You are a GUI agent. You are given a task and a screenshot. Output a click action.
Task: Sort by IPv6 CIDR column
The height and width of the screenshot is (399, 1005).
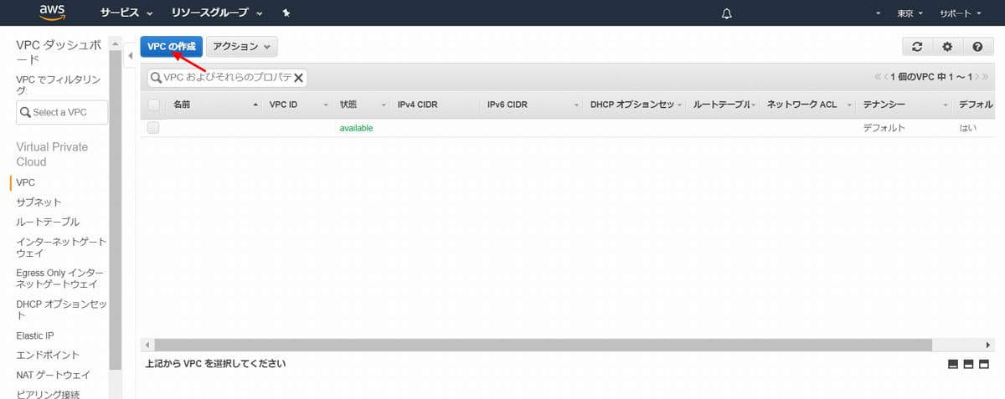click(533, 105)
